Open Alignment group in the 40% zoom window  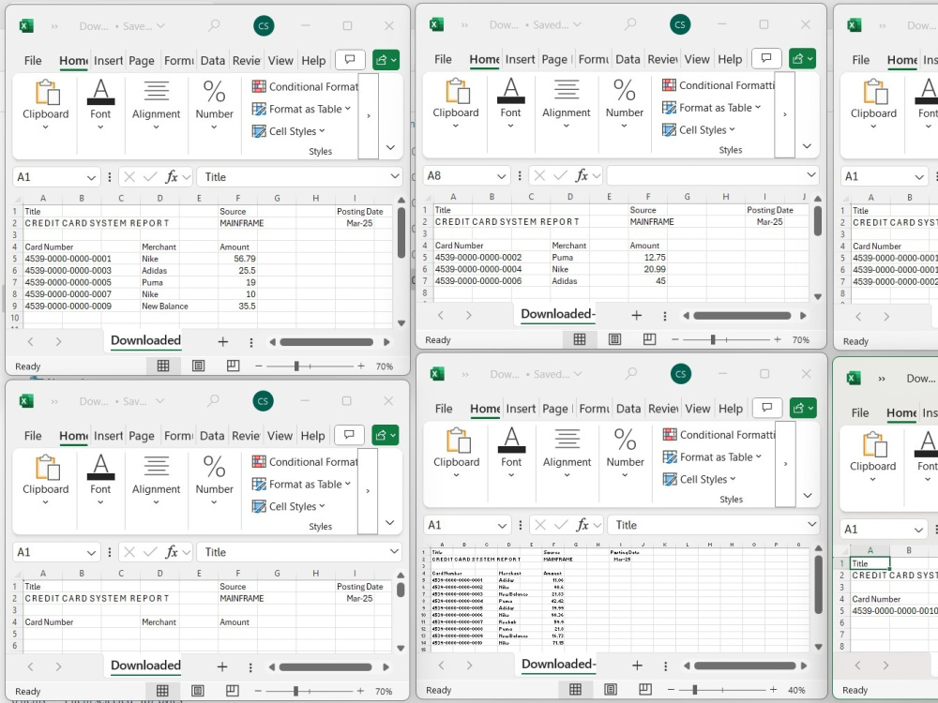567,453
